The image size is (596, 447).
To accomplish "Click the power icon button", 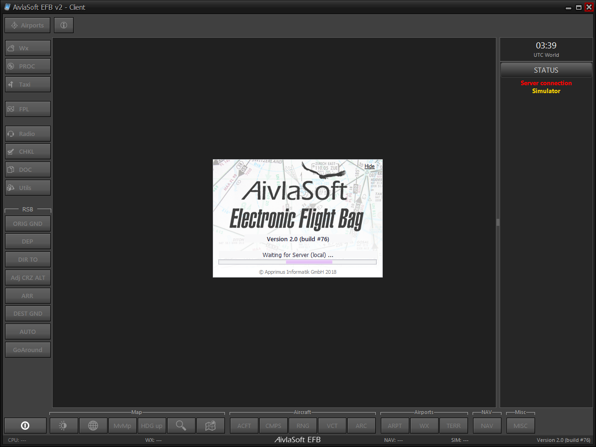I will (25, 426).
